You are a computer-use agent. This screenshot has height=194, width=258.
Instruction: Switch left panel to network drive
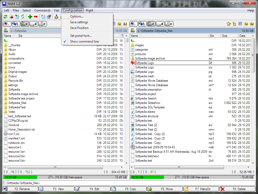click(16, 24)
